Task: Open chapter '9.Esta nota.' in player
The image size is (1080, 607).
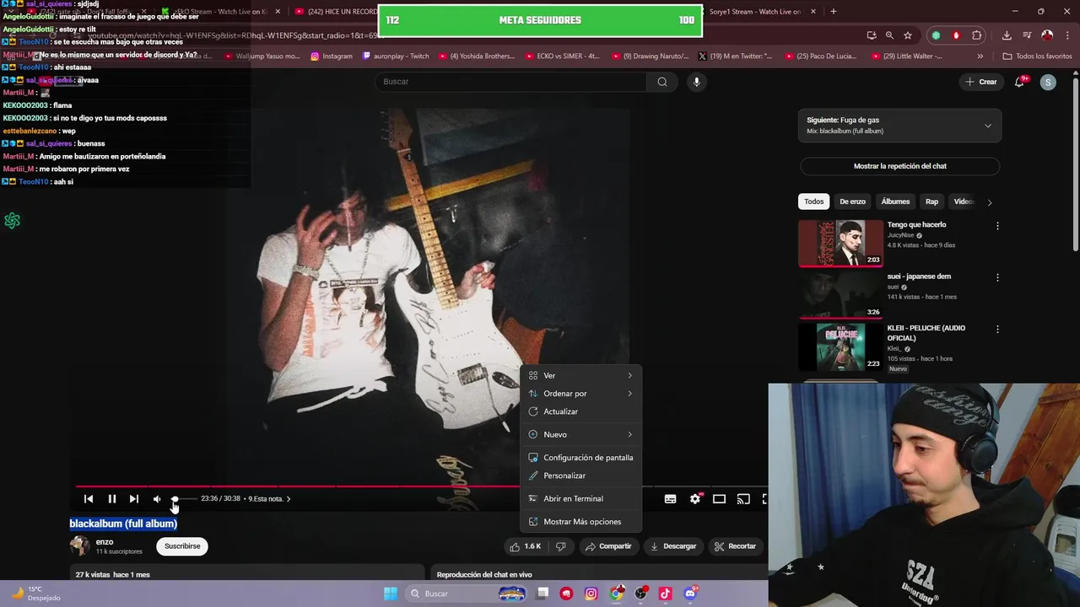Action: click(x=269, y=499)
